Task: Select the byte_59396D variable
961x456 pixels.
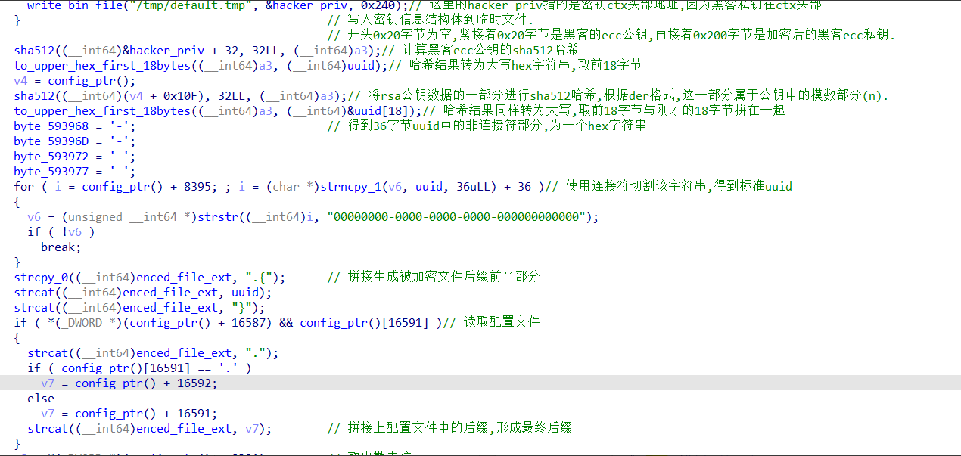Action: click(51, 141)
